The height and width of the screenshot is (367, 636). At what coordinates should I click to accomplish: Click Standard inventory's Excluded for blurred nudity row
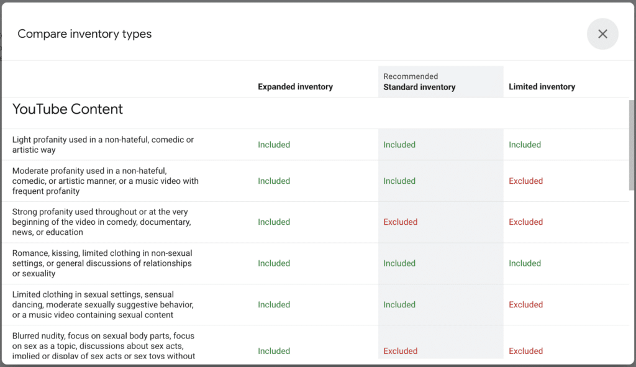coord(401,351)
